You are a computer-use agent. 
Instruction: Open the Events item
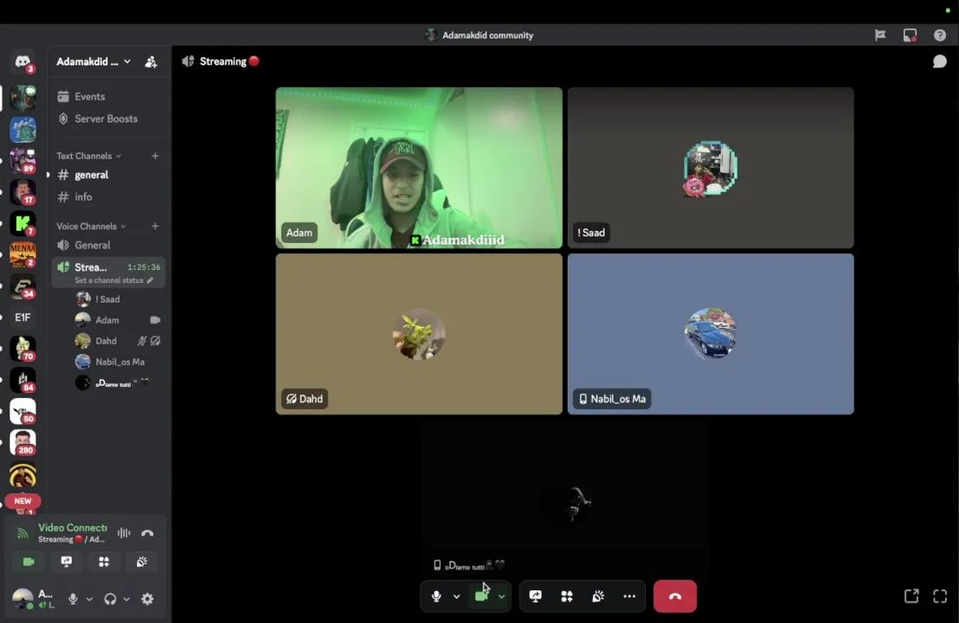pos(89,97)
